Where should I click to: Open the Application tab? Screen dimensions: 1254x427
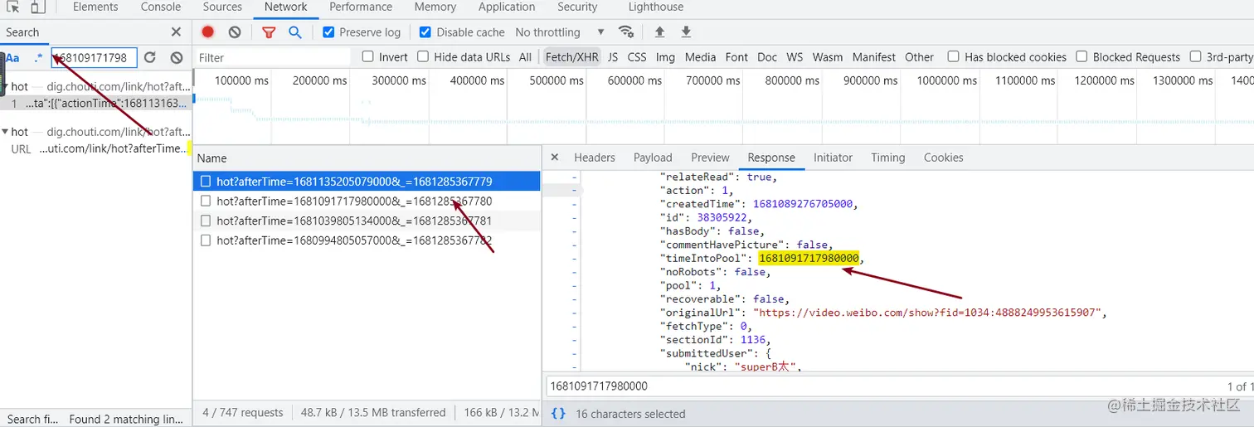(x=507, y=7)
